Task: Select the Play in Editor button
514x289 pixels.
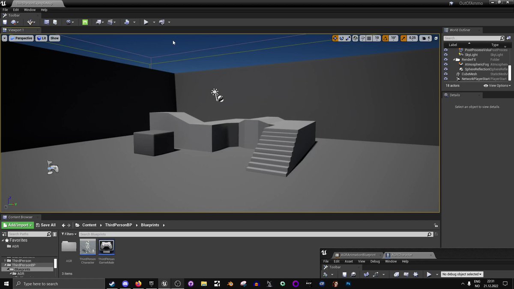Action: pyautogui.click(x=146, y=22)
